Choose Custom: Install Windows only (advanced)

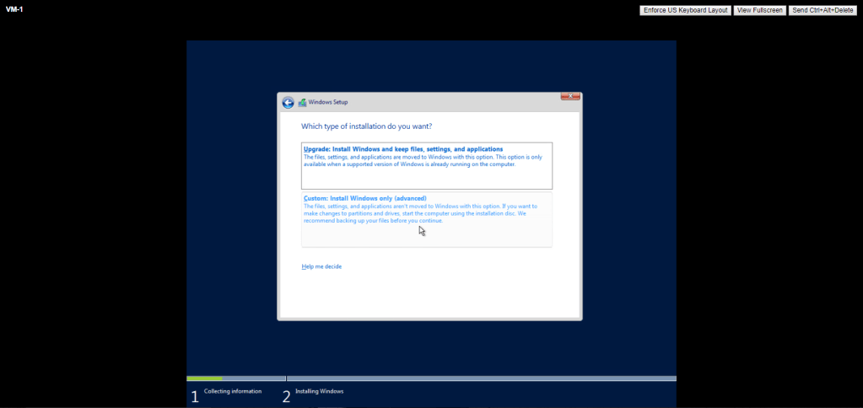pos(359,198)
